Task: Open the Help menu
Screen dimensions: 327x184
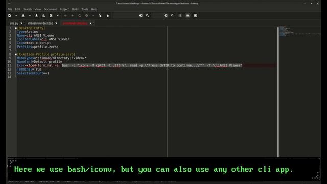Action: point(94,9)
